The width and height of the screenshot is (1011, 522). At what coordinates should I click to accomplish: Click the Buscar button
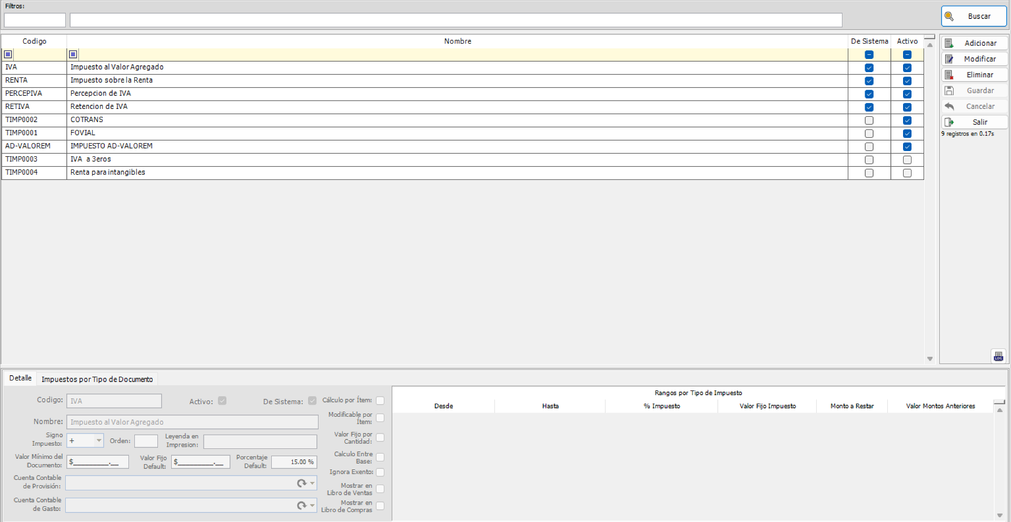[x=974, y=16]
